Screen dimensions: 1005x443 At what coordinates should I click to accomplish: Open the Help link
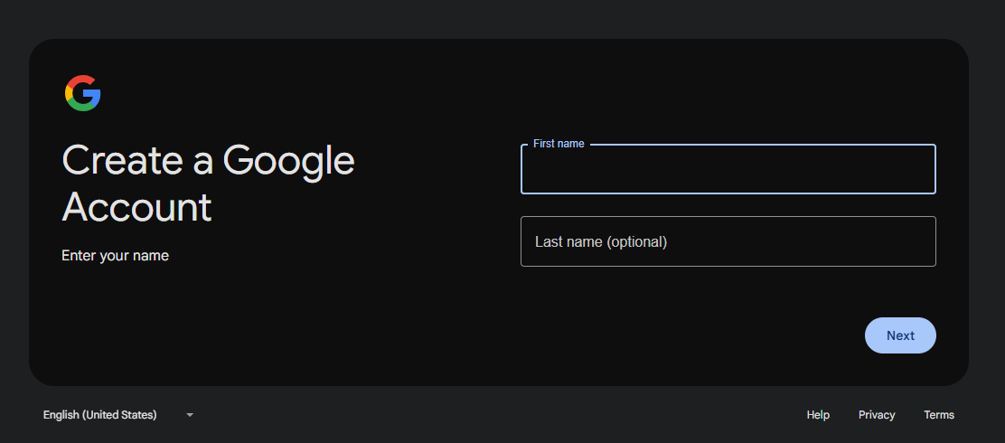[x=818, y=415]
